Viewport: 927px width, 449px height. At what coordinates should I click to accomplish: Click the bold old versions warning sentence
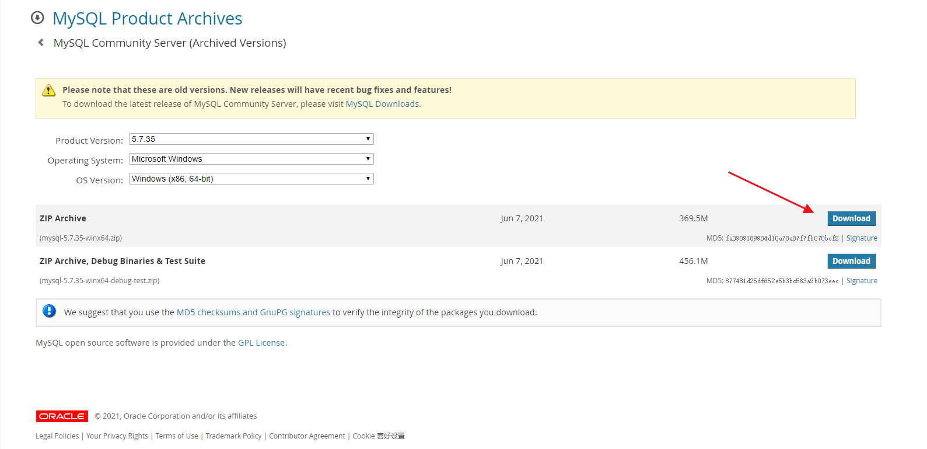[257, 90]
